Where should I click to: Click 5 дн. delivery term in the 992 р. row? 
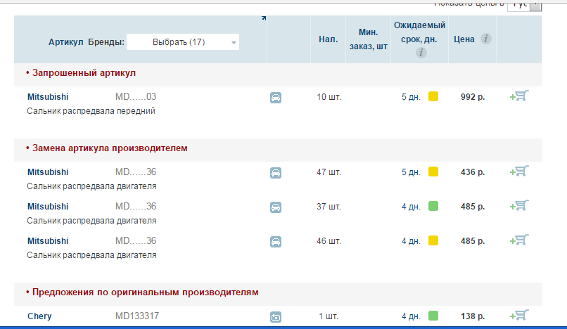coord(411,97)
